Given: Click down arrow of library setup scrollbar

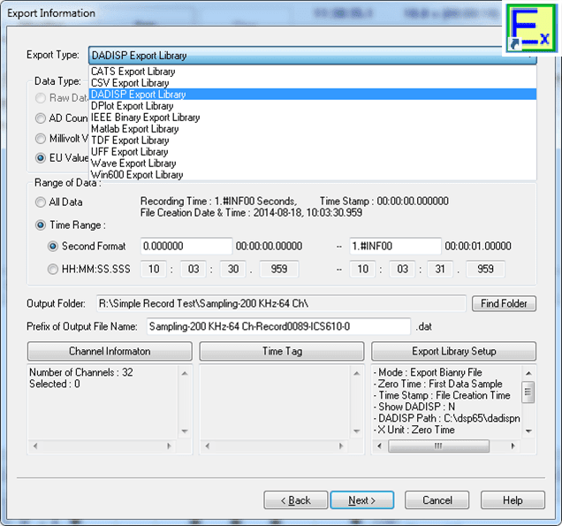Looking at the screenshot, I should [x=528, y=431].
